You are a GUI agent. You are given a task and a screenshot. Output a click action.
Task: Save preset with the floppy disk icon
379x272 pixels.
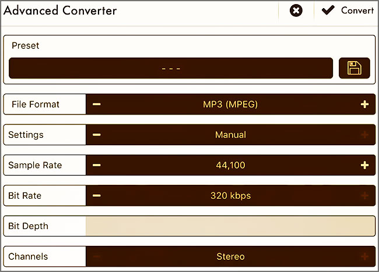pyautogui.click(x=355, y=68)
